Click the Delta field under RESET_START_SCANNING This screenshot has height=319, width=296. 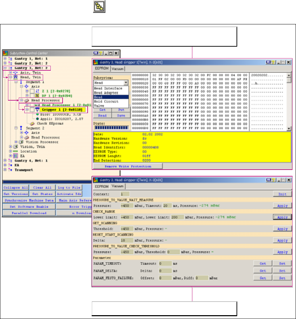pos(127,240)
